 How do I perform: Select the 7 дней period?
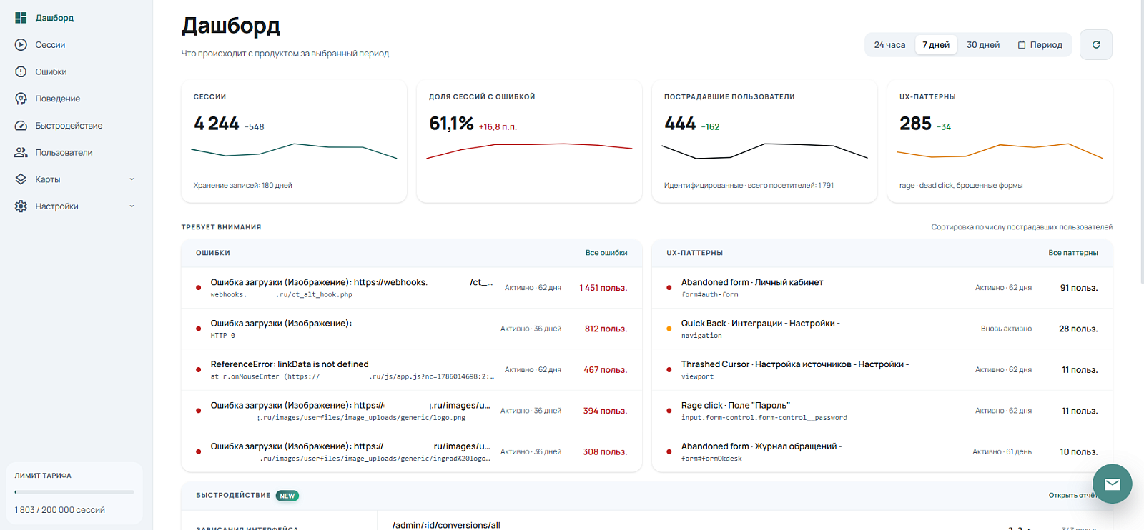(x=936, y=45)
